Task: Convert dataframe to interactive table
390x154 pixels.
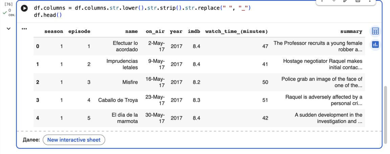Action: point(375,31)
